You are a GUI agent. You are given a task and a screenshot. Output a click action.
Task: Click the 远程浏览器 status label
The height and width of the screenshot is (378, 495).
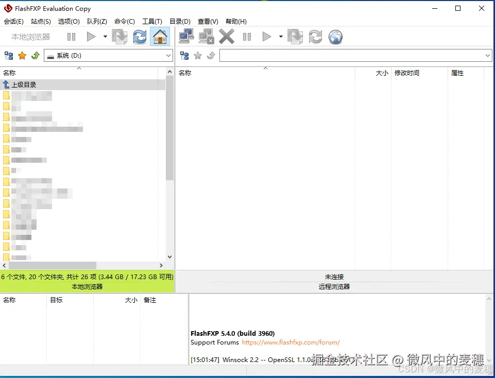(334, 286)
